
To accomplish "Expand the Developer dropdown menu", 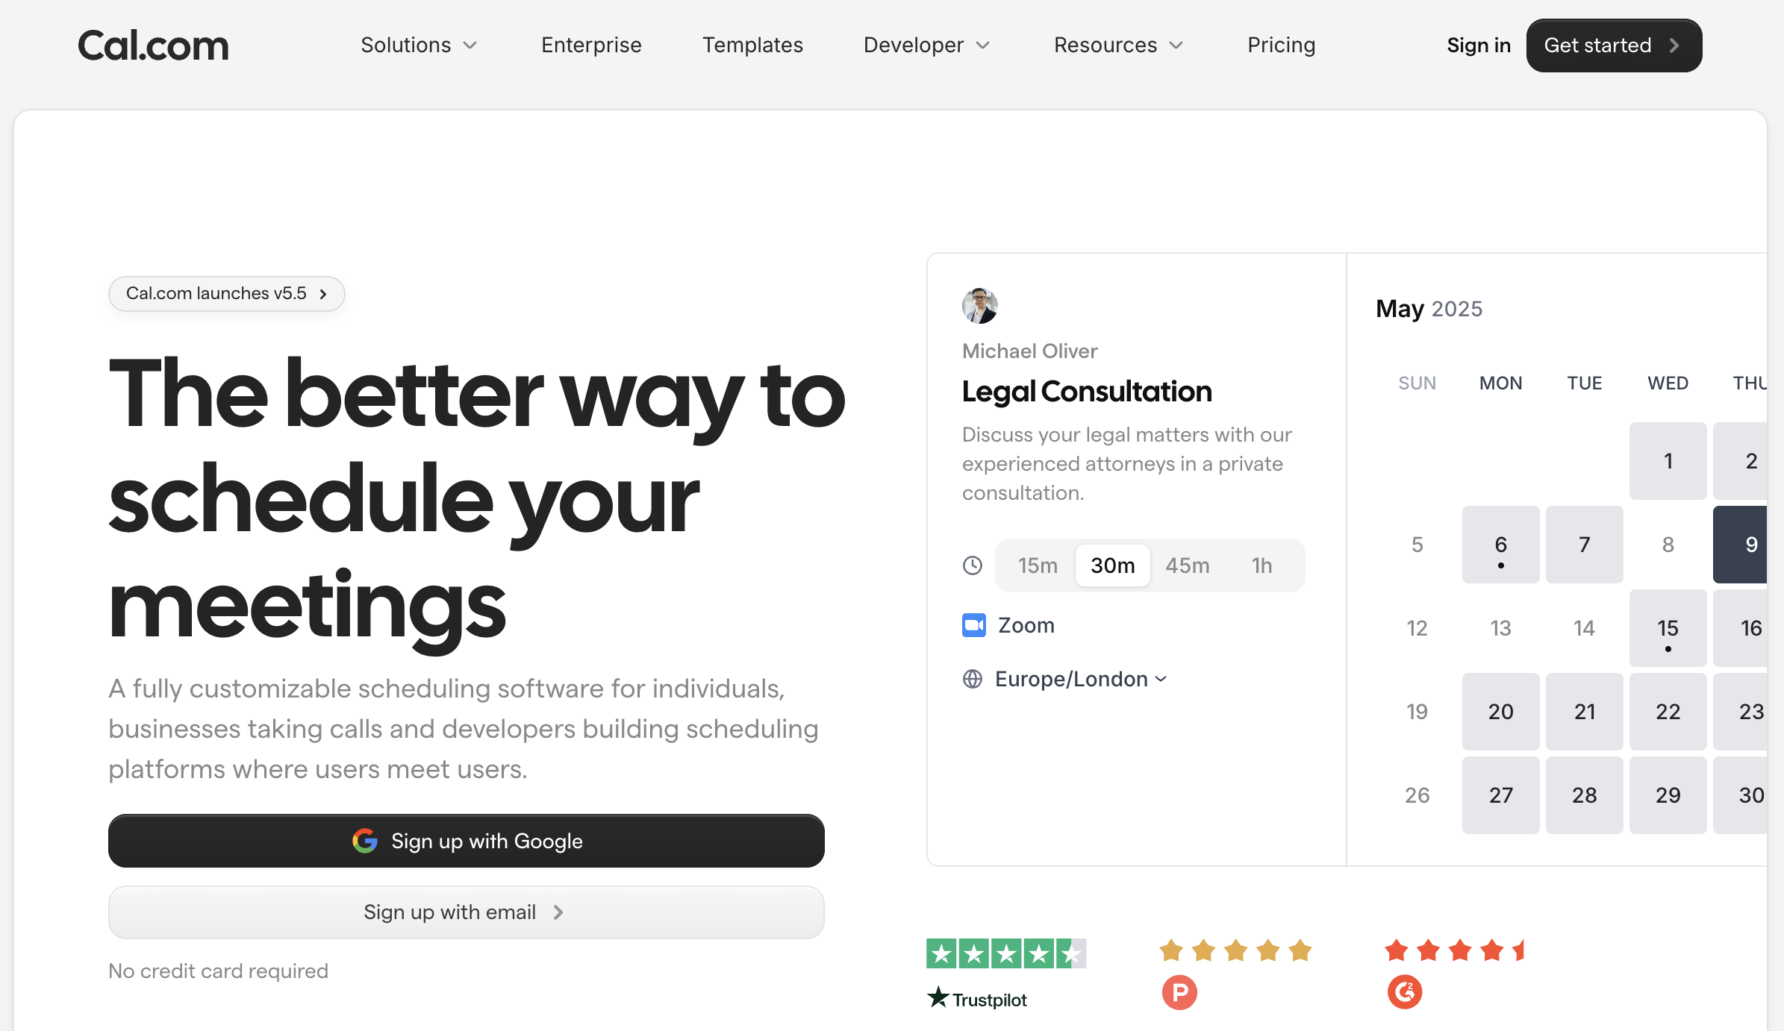I will 926,46.
